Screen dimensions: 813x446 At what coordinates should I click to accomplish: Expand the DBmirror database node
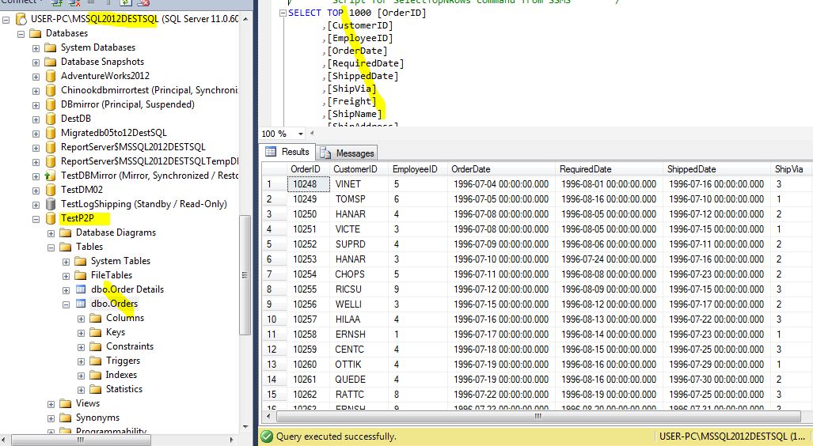(x=36, y=105)
